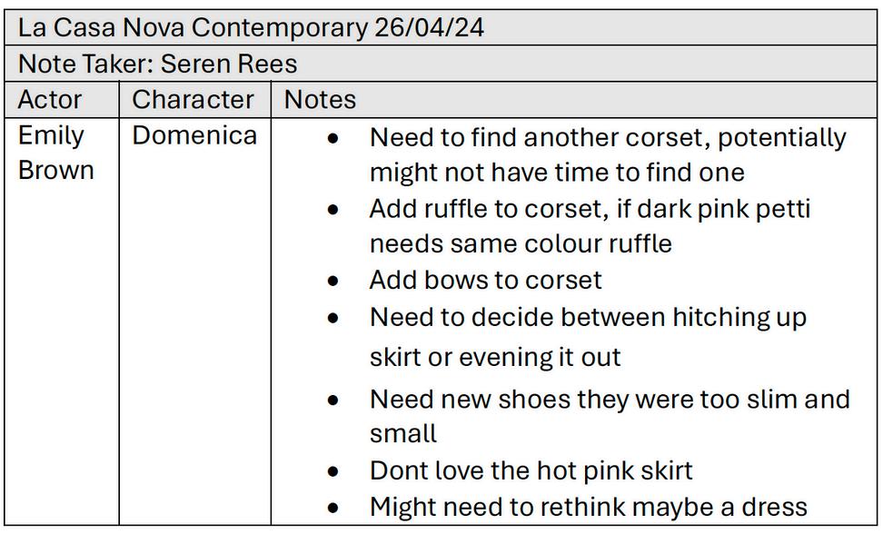Click the note about hitching up skirt

tap(588, 337)
